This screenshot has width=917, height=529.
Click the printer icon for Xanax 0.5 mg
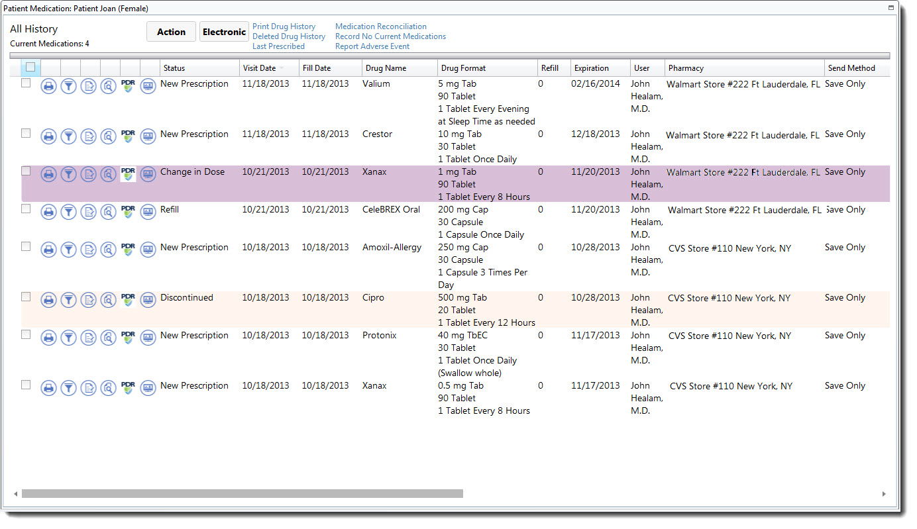[x=48, y=388]
